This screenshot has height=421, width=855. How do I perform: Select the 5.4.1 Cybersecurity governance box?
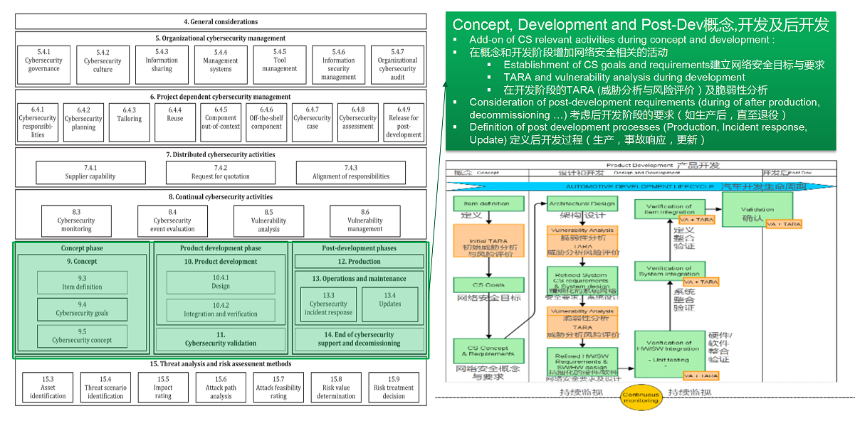click(44, 65)
